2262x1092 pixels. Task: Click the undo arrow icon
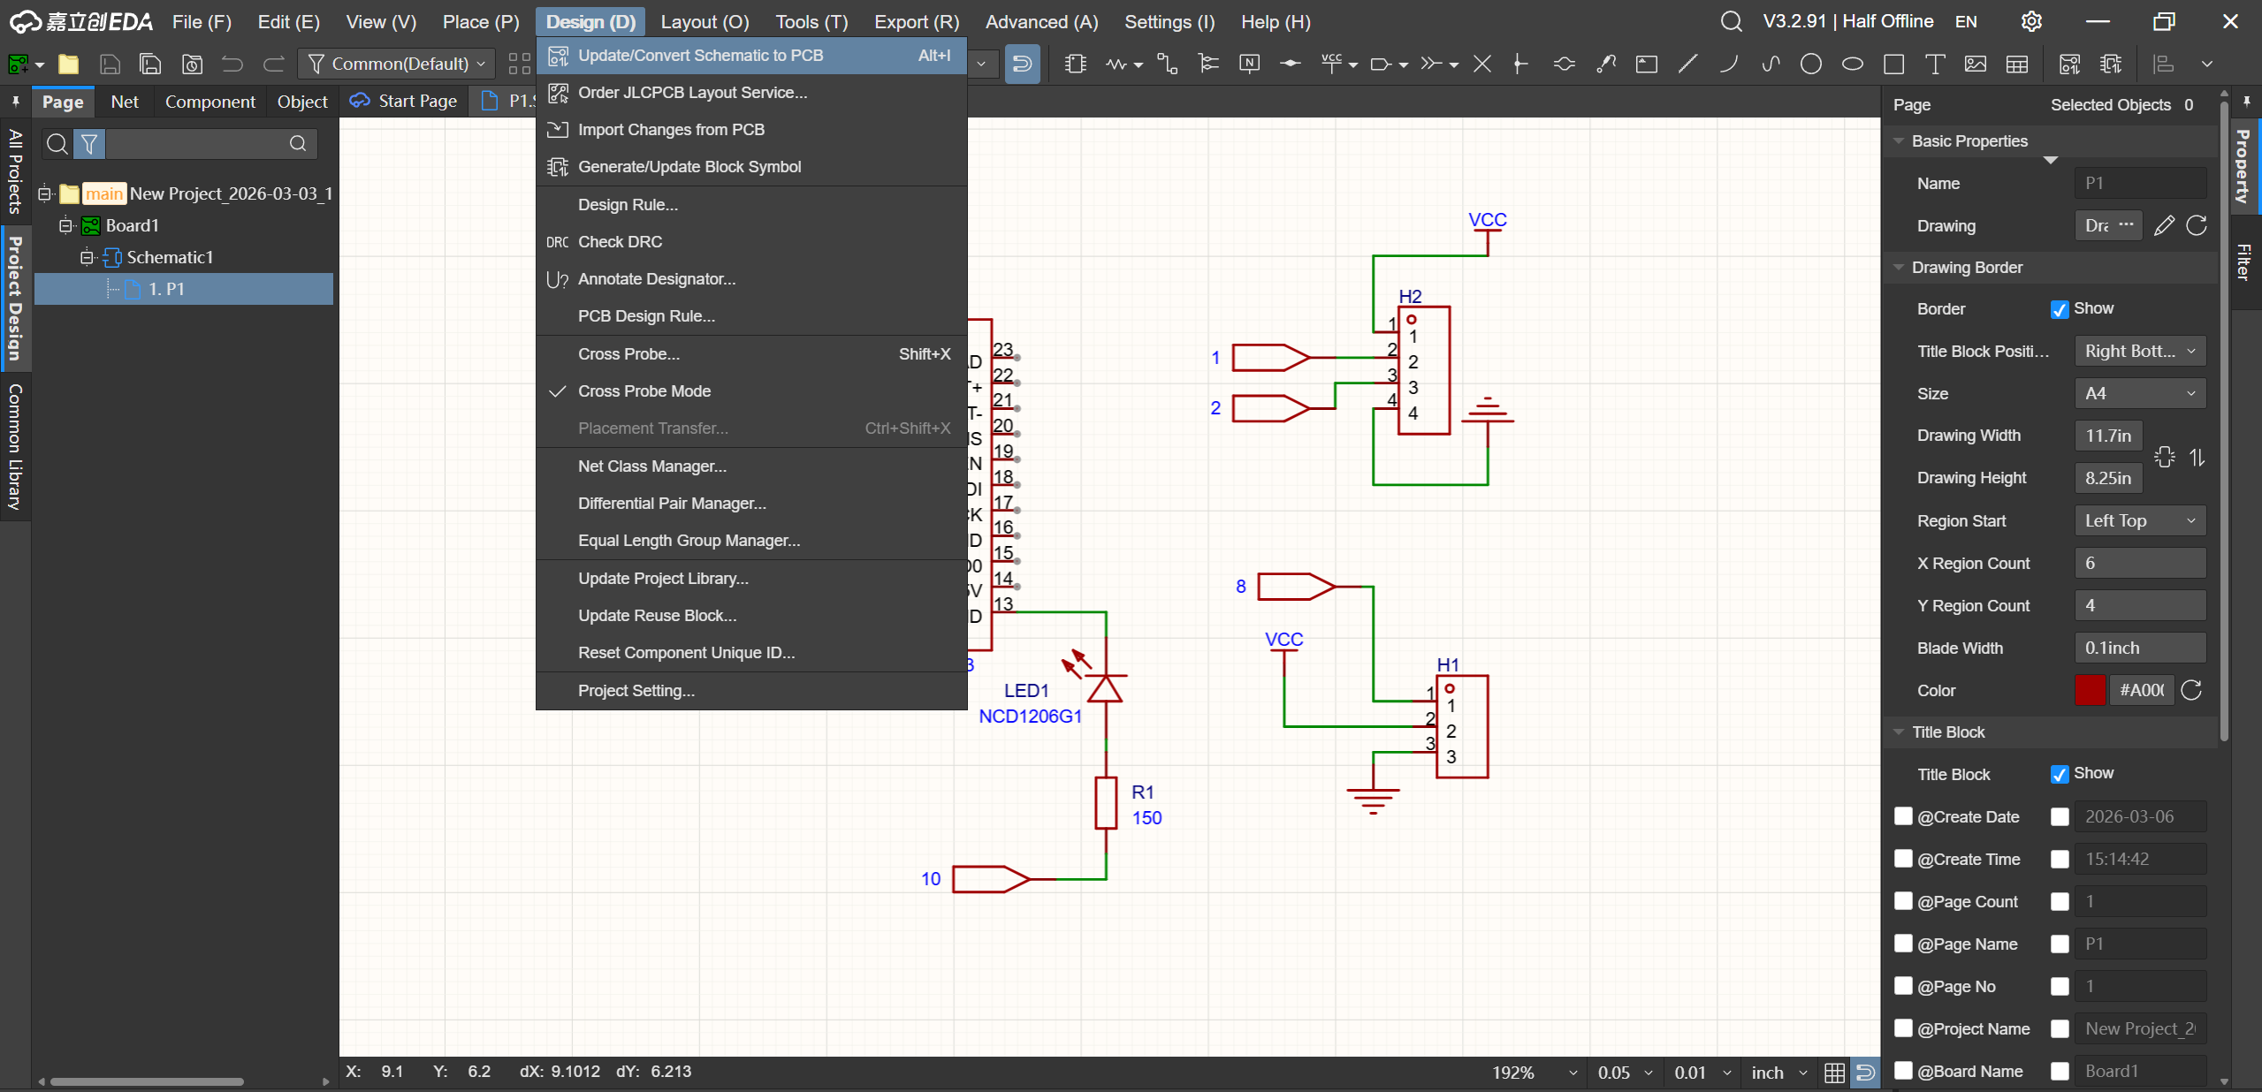232,64
